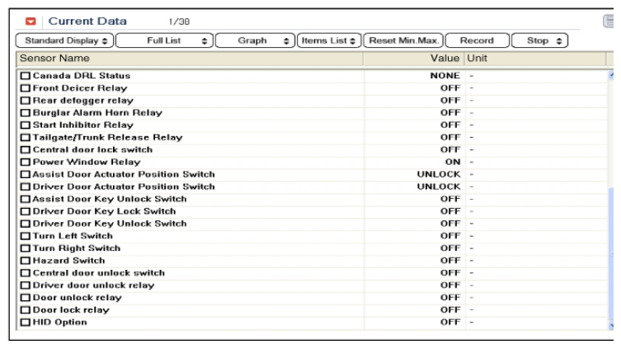Click the HID Option row label
This screenshot has height=349, width=621.
click(x=60, y=322)
